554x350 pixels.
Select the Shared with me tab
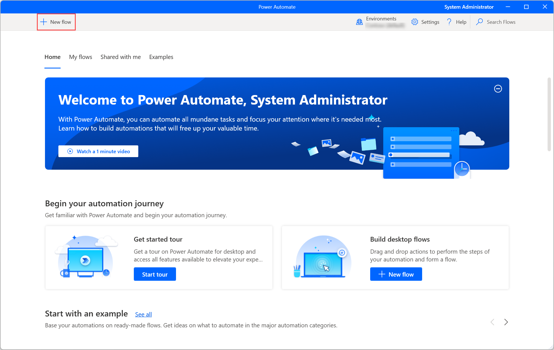click(x=120, y=56)
